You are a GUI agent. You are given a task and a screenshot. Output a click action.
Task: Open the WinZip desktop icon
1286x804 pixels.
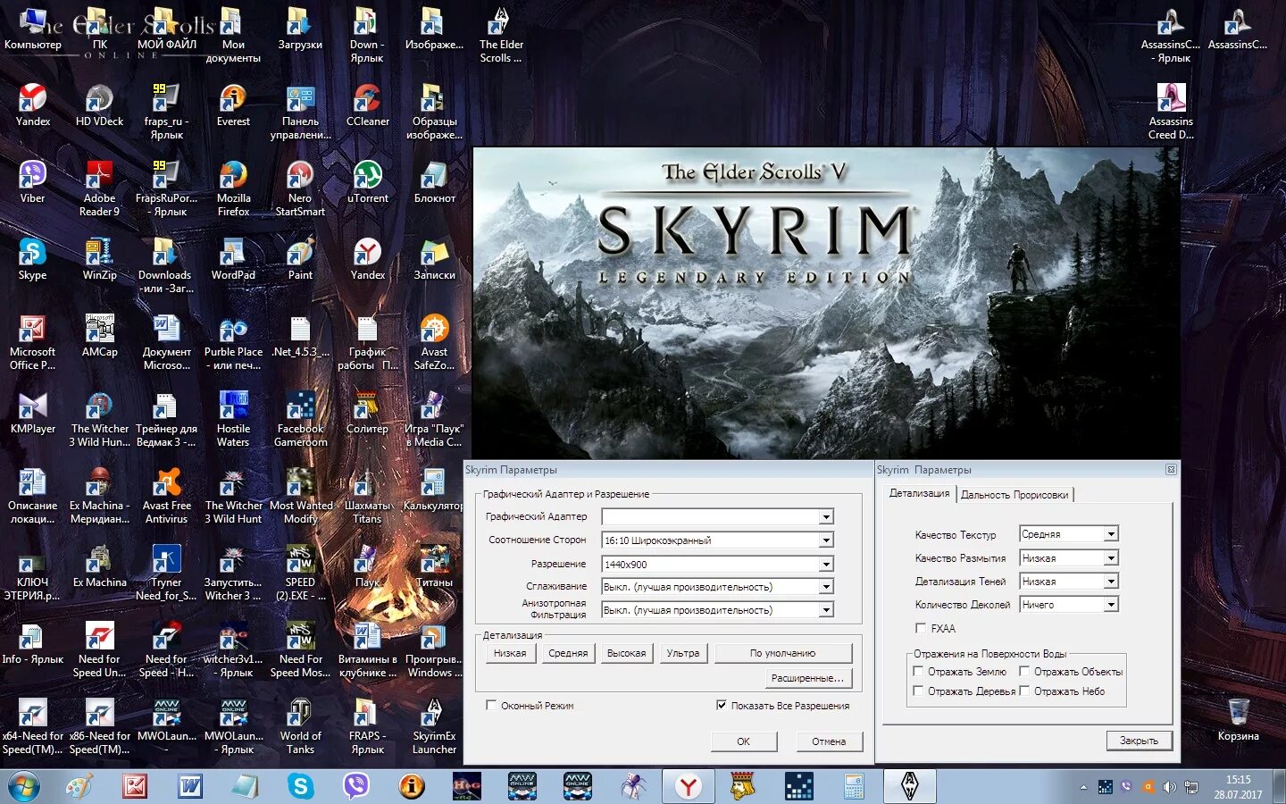(x=99, y=259)
